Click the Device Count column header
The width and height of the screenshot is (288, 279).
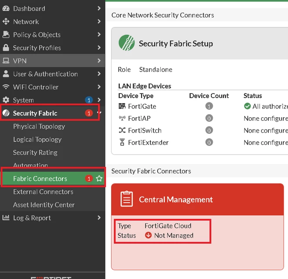click(x=209, y=95)
